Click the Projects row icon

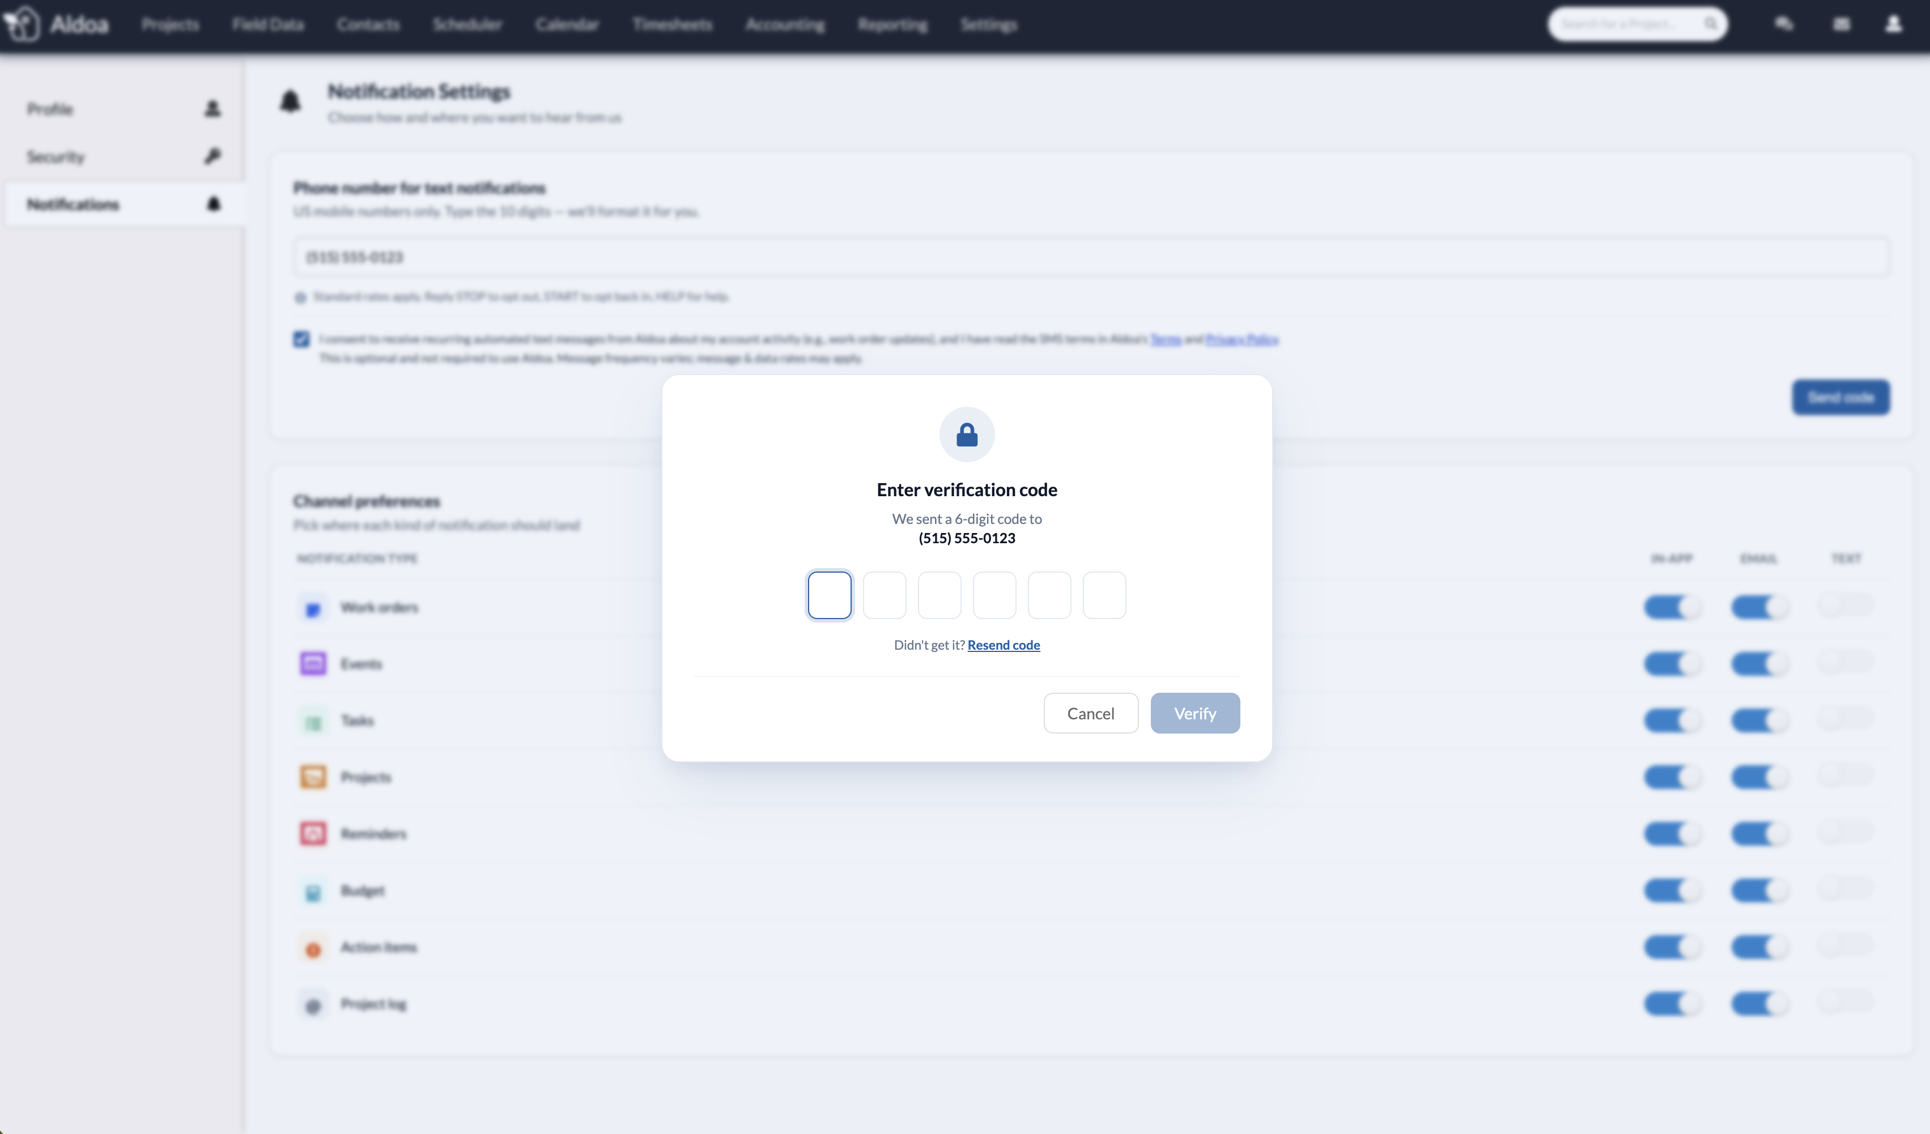(312, 777)
